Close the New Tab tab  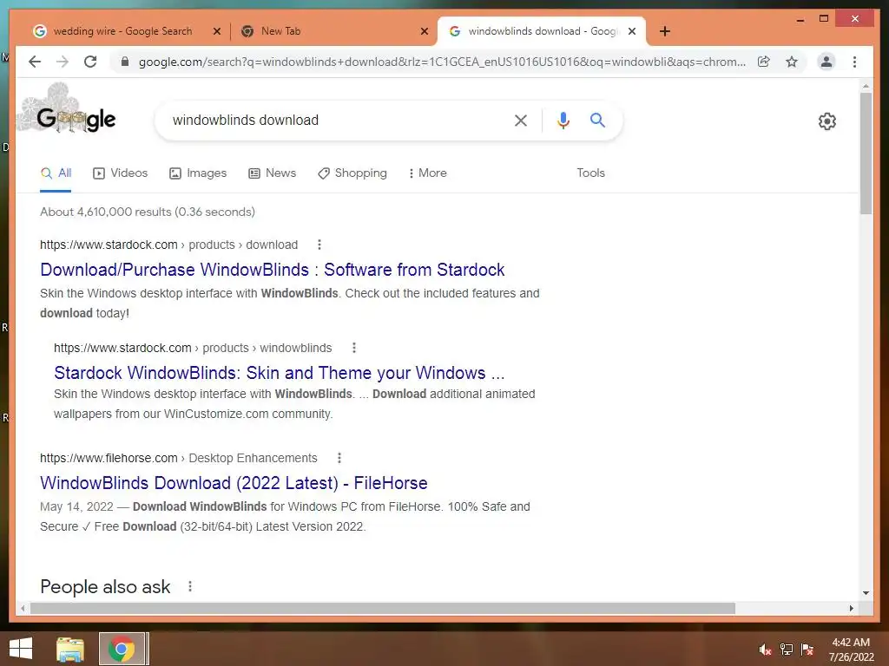(x=424, y=32)
